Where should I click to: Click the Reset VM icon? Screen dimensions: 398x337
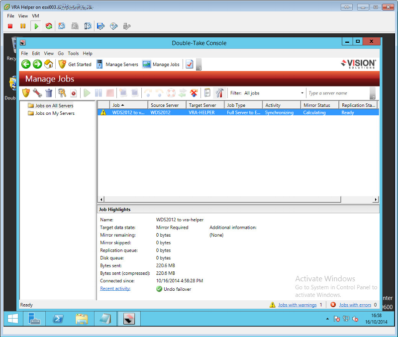pyautogui.click(x=49, y=26)
